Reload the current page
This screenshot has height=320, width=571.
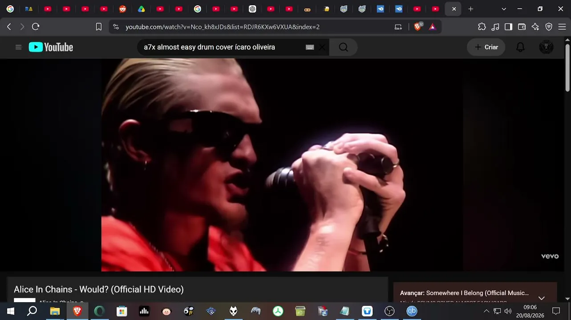click(36, 27)
